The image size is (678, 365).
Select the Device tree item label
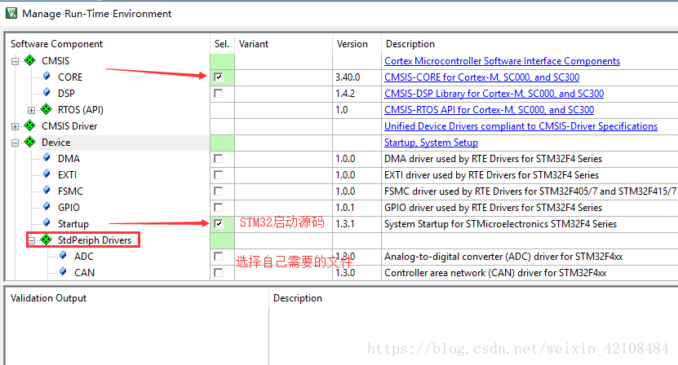[x=55, y=143]
